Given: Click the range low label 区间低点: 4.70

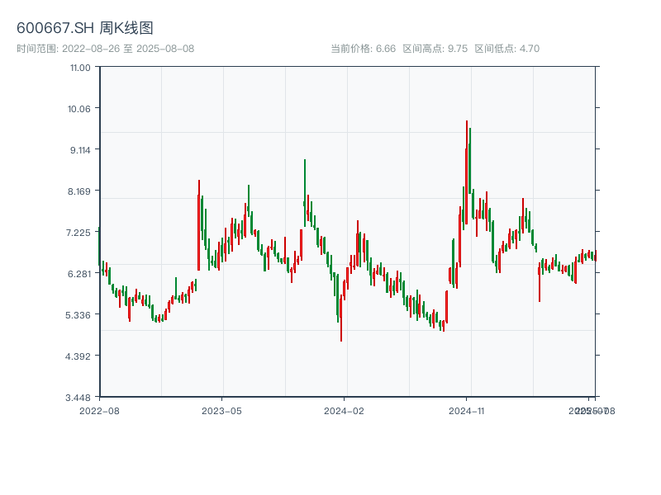Looking at the screenshot, I should [x=507, y=49].
